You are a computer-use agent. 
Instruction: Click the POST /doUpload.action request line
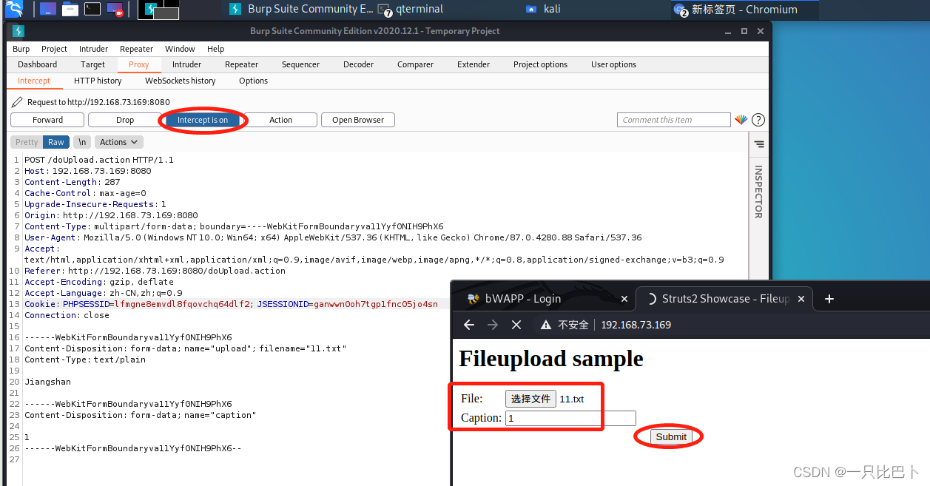[99, 160]
